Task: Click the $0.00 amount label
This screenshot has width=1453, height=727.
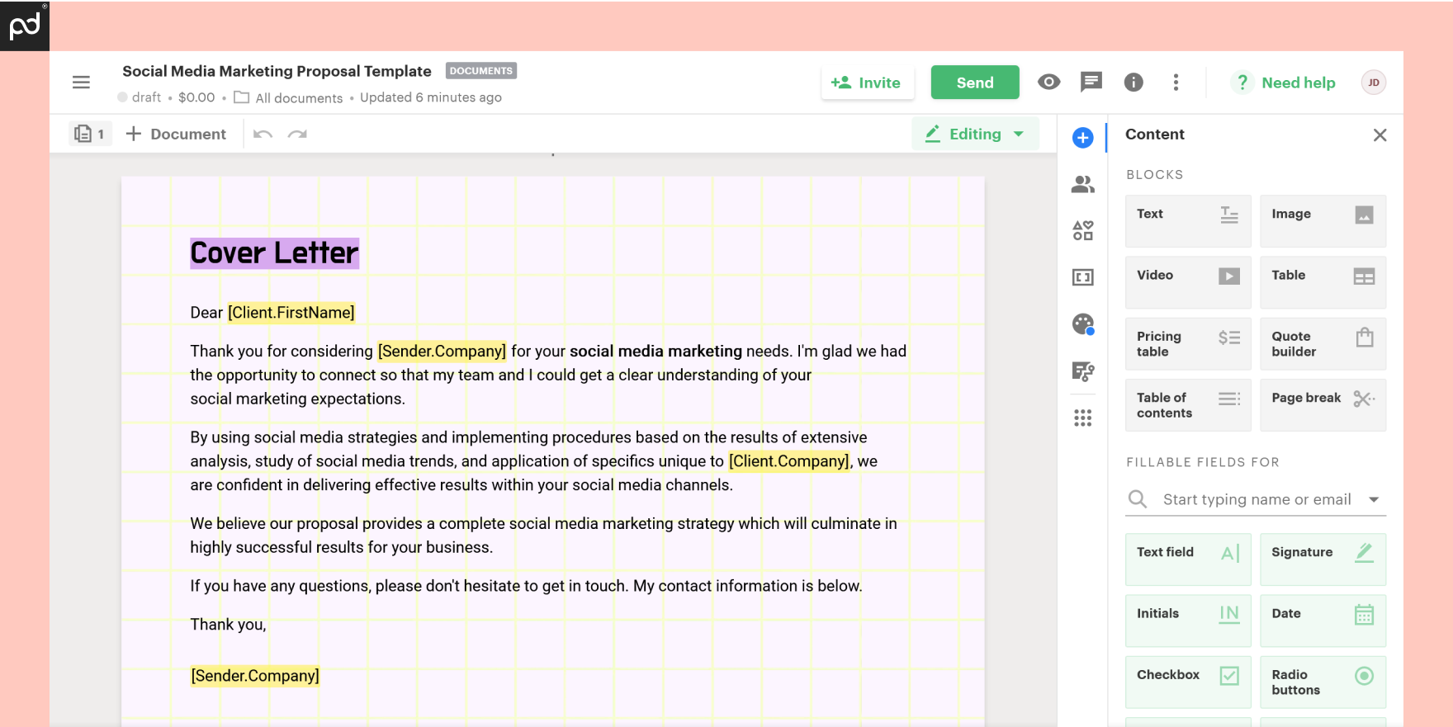Action: point(196,97)
